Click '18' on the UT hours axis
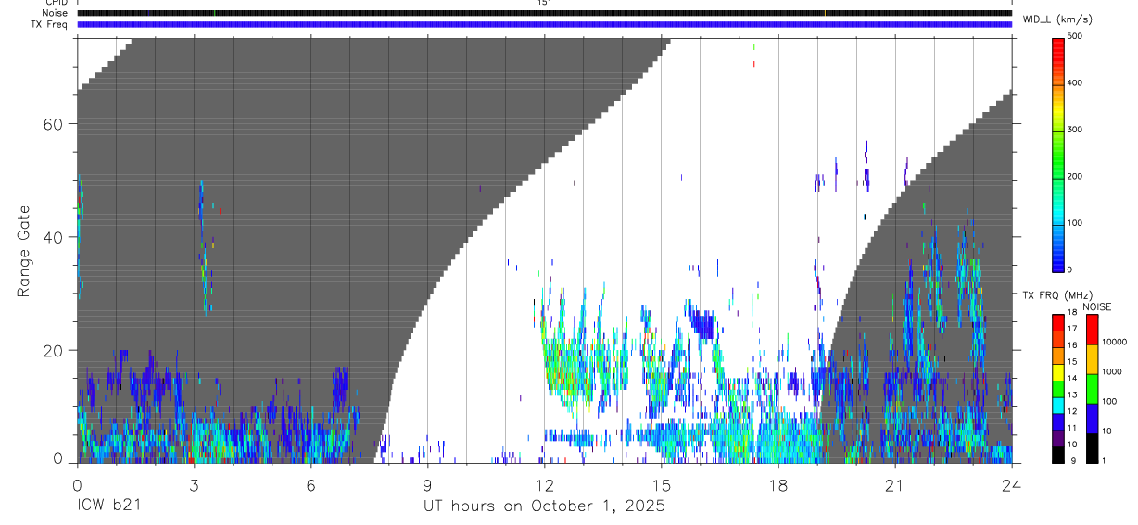The height and width of the screenshot is (525, 1138). 778,484
